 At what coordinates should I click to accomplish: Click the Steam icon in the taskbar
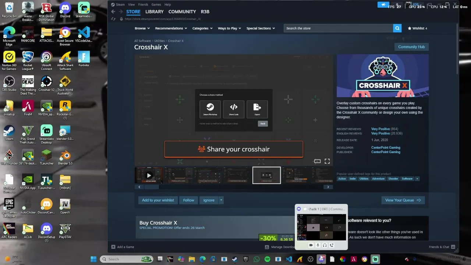coord(234,259)
